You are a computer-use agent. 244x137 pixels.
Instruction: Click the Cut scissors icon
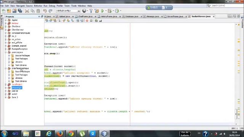pos(27,11)
